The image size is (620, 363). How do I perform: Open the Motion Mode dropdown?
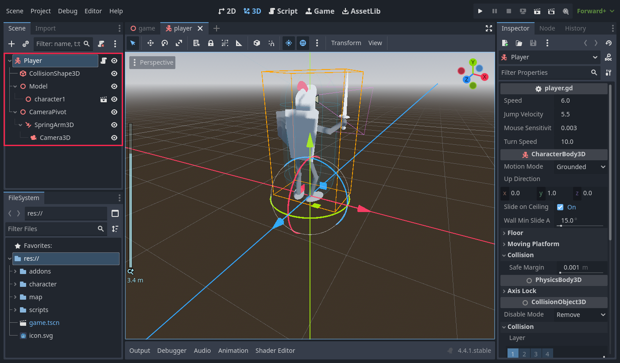tap(581, 167)
